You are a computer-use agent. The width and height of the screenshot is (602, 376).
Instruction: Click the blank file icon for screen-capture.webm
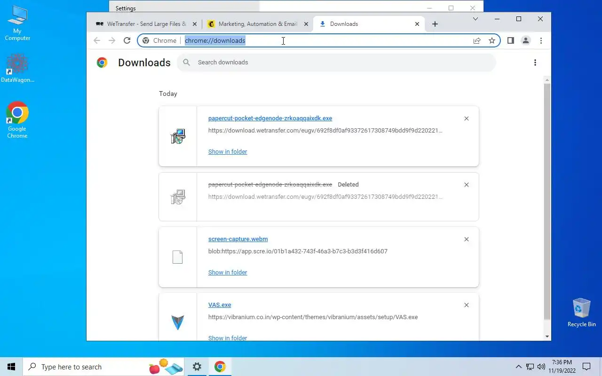tap(177, 257)
